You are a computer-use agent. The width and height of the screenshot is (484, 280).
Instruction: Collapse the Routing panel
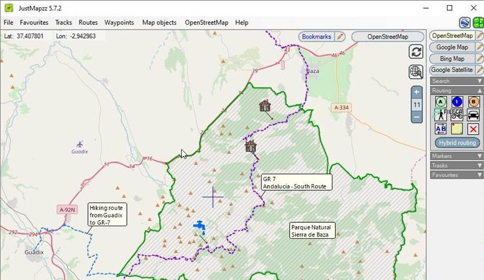point(456,90)
